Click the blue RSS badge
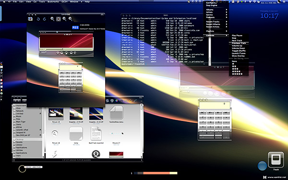 [75, 27]
